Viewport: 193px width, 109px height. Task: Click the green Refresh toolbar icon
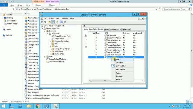point(57,22)
